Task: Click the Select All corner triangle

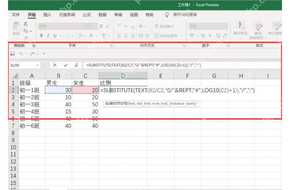Action: 14,76
